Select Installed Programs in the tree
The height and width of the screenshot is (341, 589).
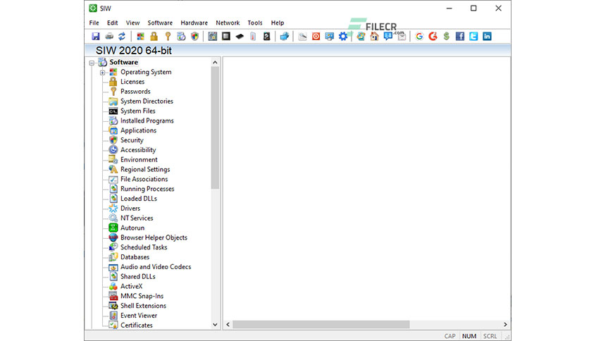tap(147, 120)
